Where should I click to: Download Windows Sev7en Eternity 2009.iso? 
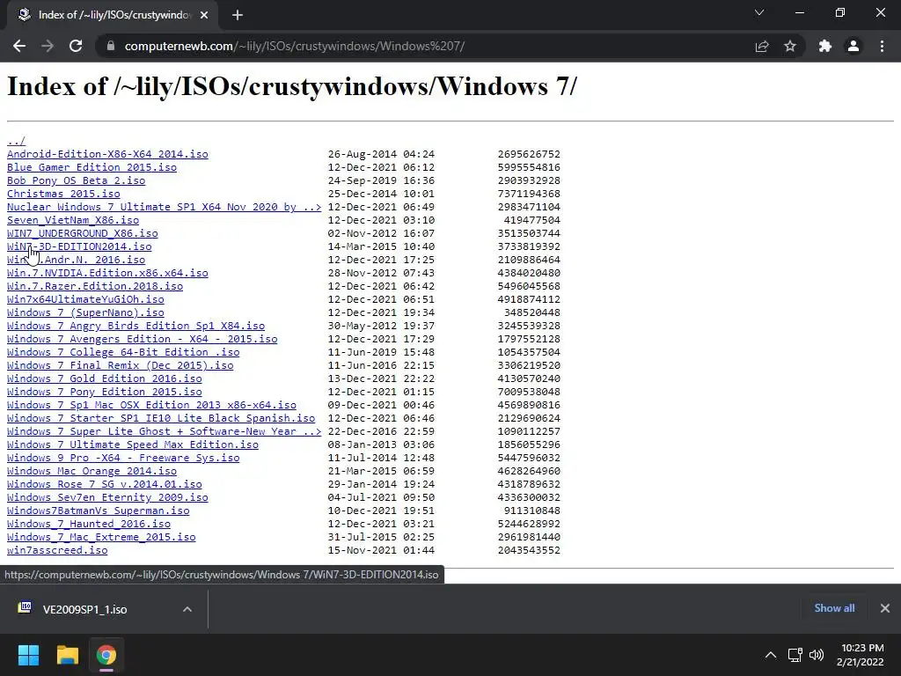[107, 498]
